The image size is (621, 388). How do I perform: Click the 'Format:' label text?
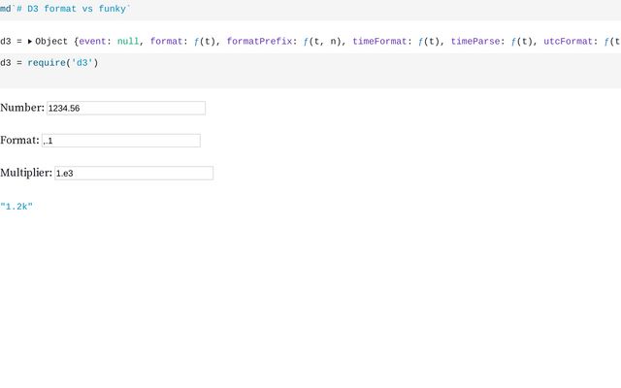[19, 141]
